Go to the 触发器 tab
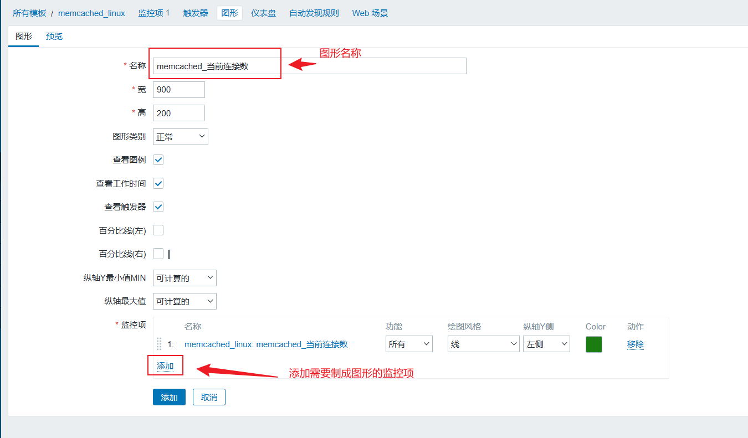The image size is (748, 438). [196, 13]
